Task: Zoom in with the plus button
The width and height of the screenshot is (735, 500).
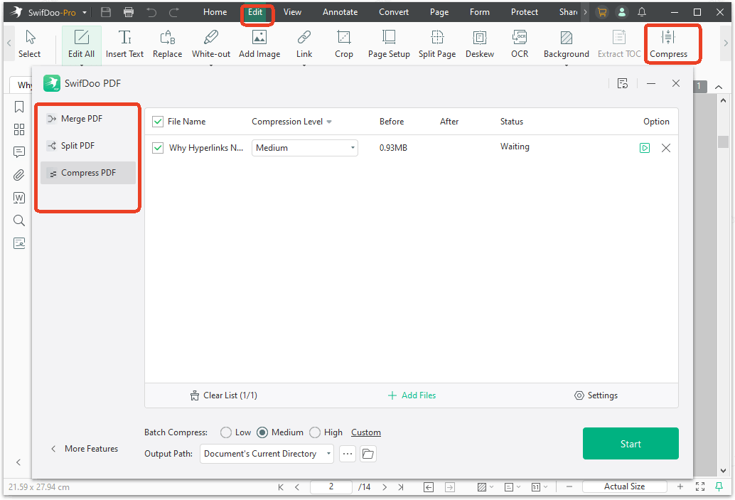Action: coord(680,487)
